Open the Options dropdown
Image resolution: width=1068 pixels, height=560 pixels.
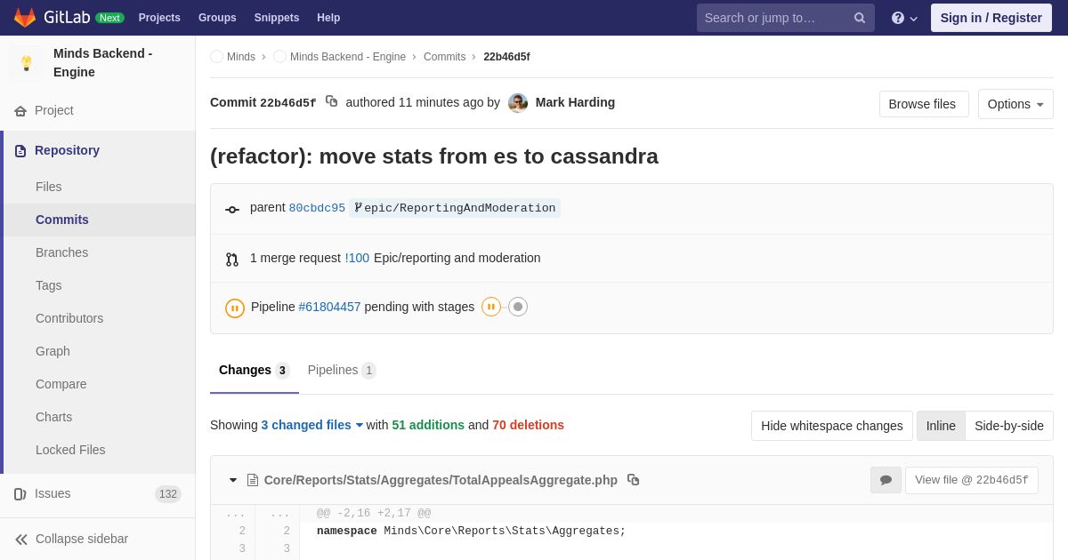tap(1015, 104)
